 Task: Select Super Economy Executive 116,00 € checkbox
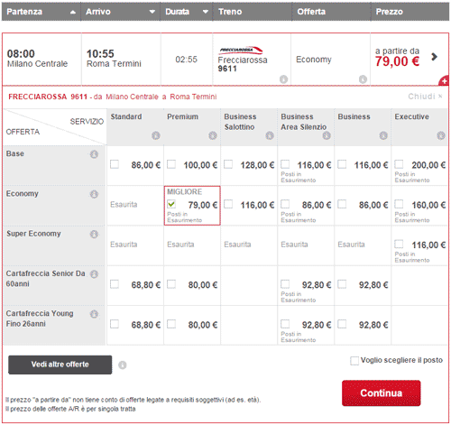pyautogui.click(x=399, y=244)
